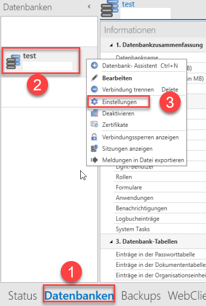Switch to the Backups tab
Image resolution: width=206 pixels, height=306 pixels.
click(141, 295)
